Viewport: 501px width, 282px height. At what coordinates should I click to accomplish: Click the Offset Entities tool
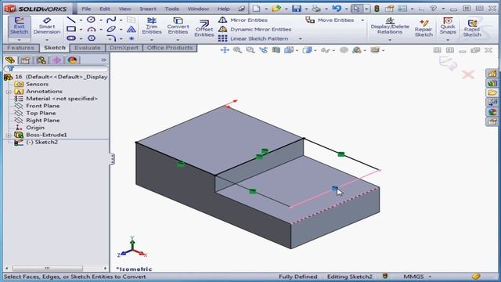204,28
